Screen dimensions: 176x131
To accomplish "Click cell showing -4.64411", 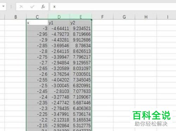I will (59, 28).
